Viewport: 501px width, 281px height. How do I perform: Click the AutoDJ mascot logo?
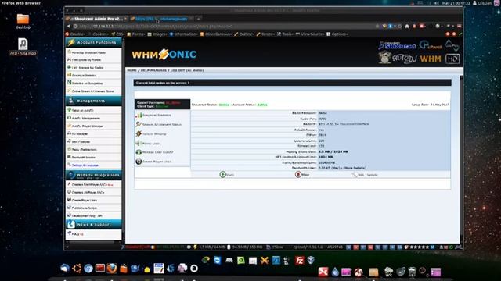click(x=384, y=58)
